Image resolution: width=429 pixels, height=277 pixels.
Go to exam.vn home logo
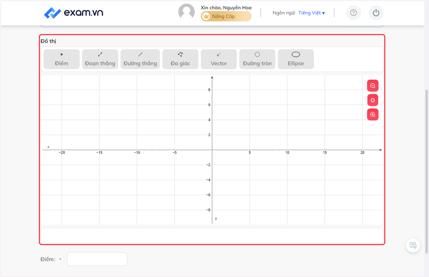[x=74, y=13]
